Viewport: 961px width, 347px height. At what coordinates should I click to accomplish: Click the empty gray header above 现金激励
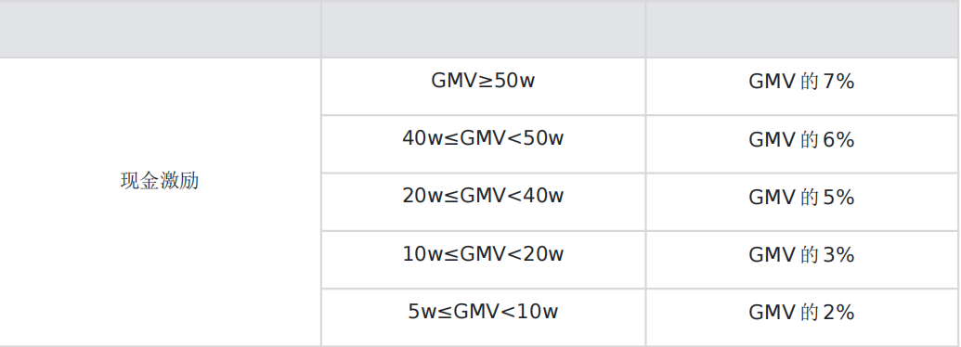coord(160,30)
